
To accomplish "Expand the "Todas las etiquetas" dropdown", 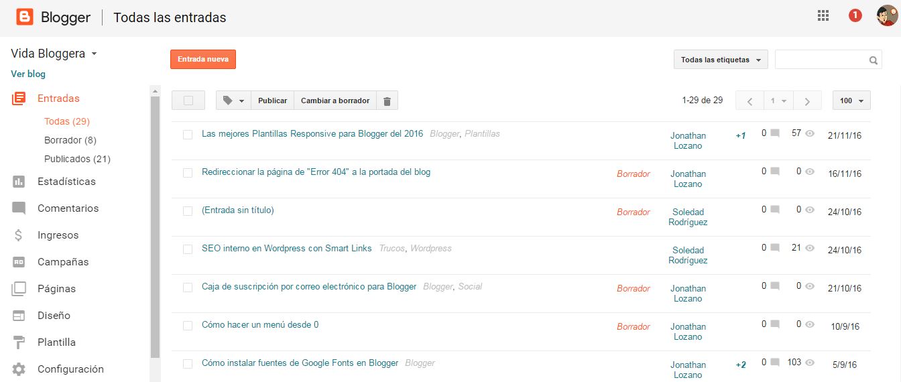I will point(720,60).
